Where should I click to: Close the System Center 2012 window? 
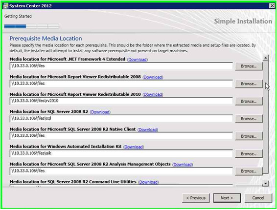tap(272, 6)
